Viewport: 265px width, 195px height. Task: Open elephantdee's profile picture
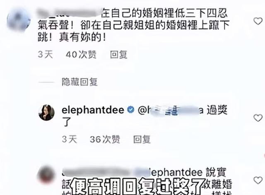point(46,112)
